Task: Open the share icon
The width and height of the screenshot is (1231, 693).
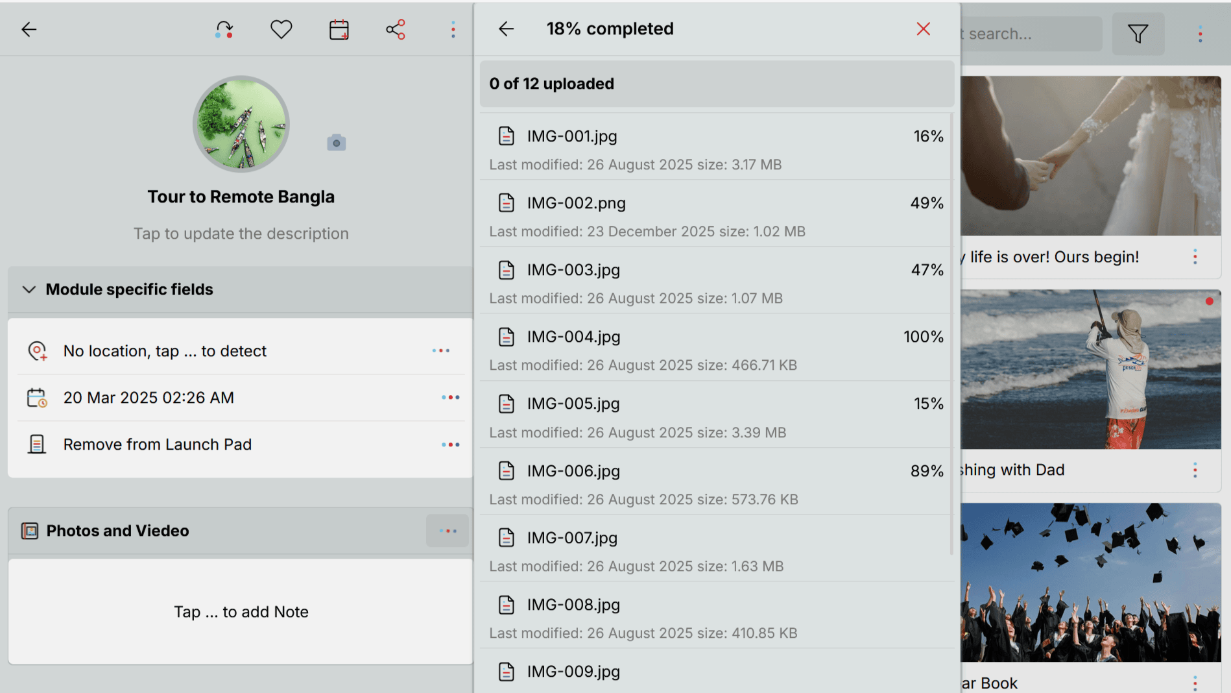Action: click(396, 29)
